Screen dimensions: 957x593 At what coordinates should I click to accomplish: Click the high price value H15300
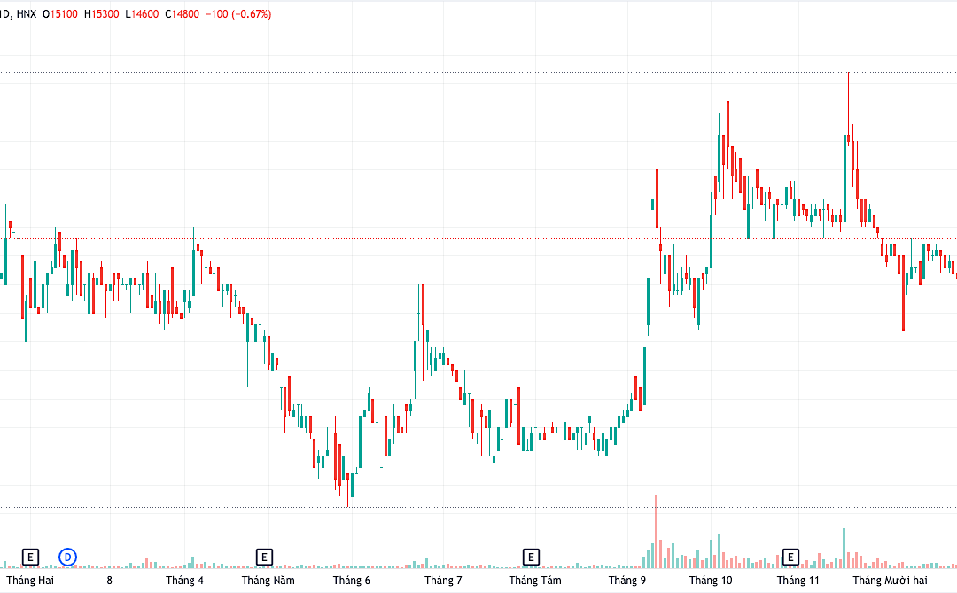pos(101,14)
